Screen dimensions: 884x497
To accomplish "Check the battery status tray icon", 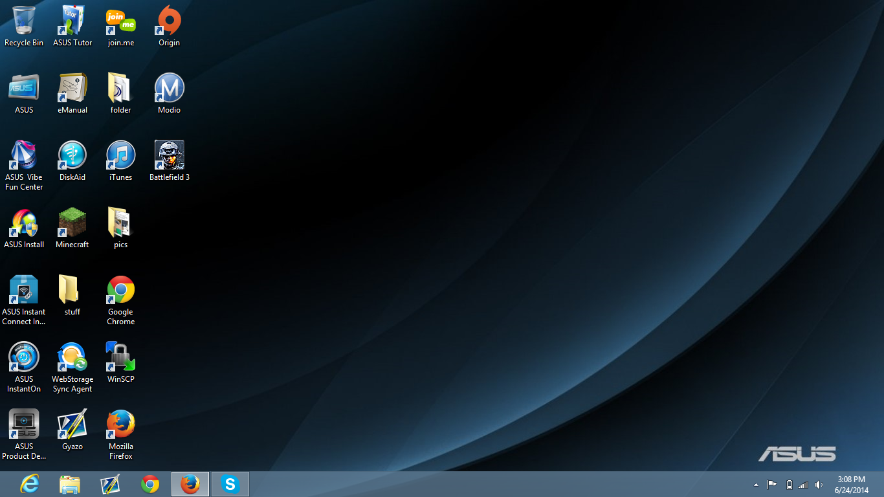I will click(x=789, y=485).
